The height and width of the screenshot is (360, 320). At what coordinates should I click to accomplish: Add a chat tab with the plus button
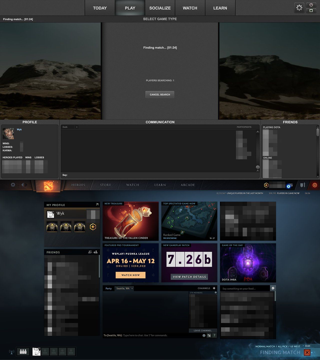pyautogui.click(x=77, y=127)
